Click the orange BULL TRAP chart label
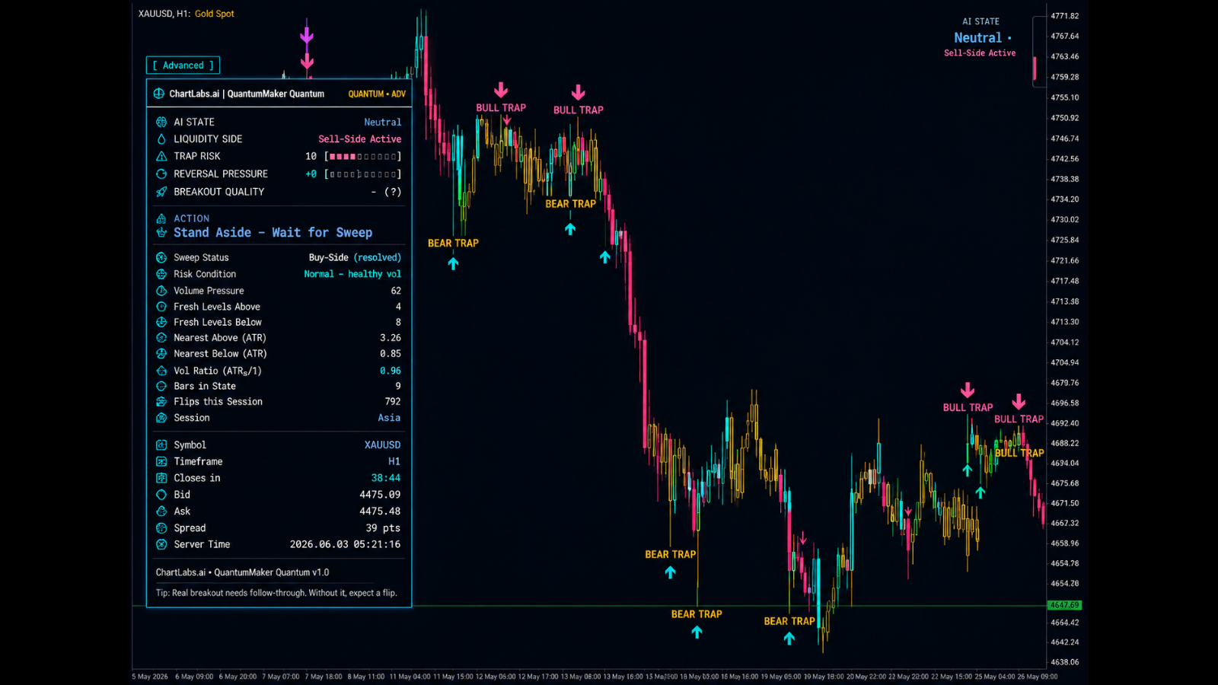The image size is (1218, 685). [x=1019, y=453]
